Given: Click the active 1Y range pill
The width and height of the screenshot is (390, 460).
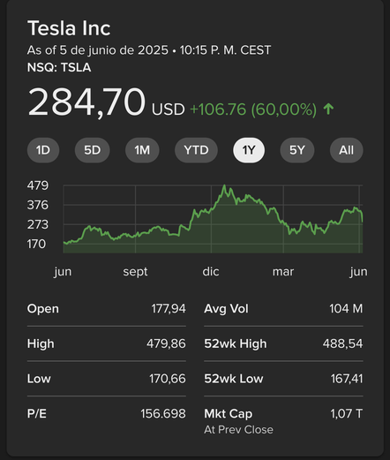Looking at the screenshot, I should pyautogui.click(x=249, y=150).
